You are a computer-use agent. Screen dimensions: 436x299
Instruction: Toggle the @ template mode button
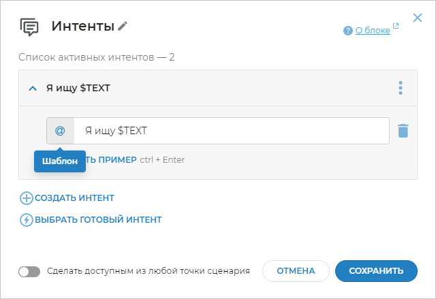pos(60,130)
